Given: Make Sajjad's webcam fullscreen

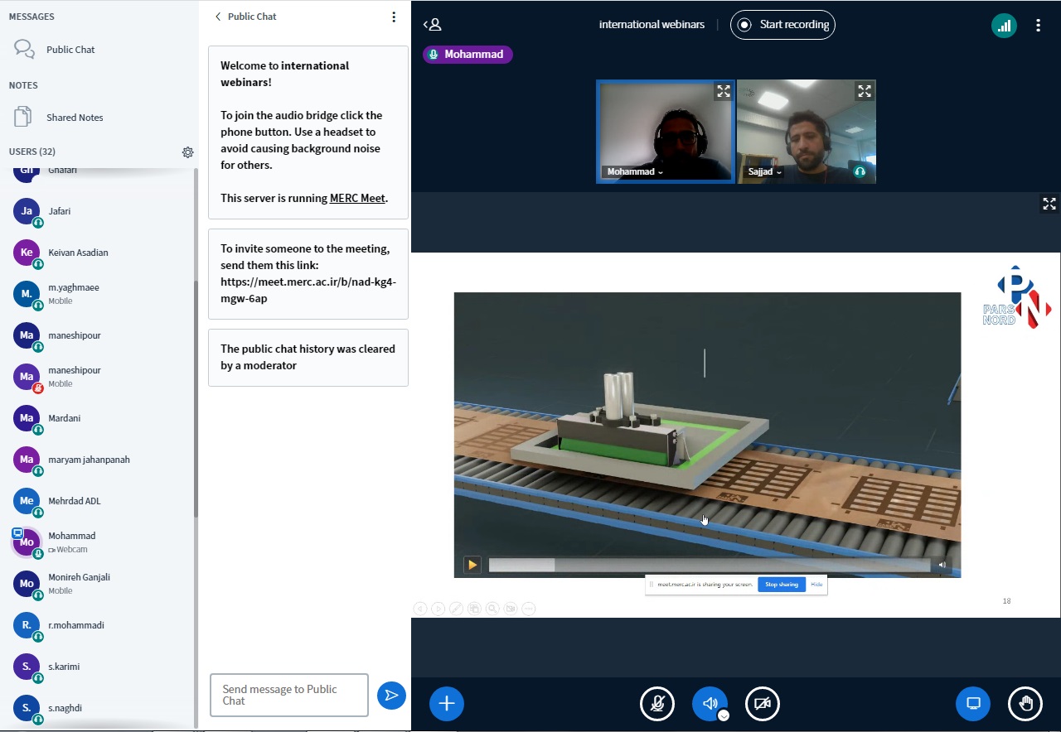Looking at the screenshot, I should coord(865,91).
